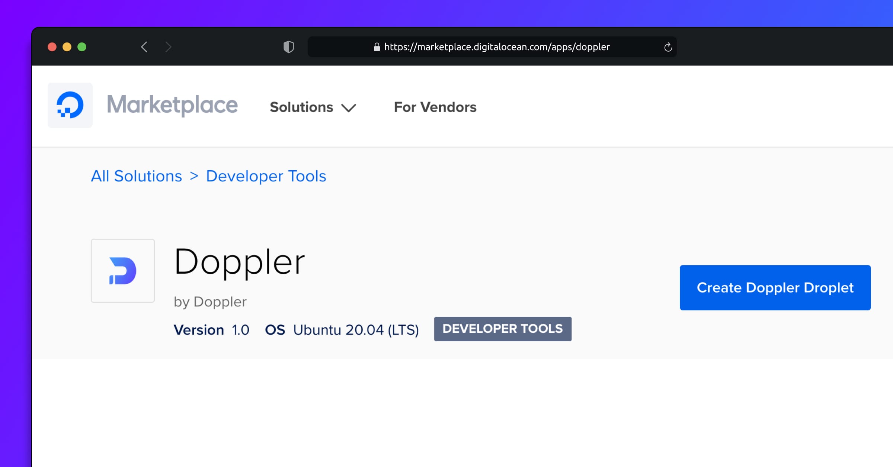
Task: Open the All Solutions breadcrumb link
Action: 137,176
